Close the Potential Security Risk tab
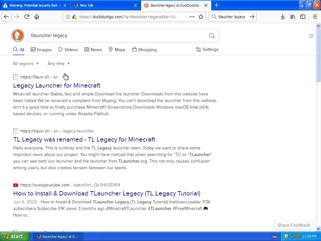 point(65,5)
